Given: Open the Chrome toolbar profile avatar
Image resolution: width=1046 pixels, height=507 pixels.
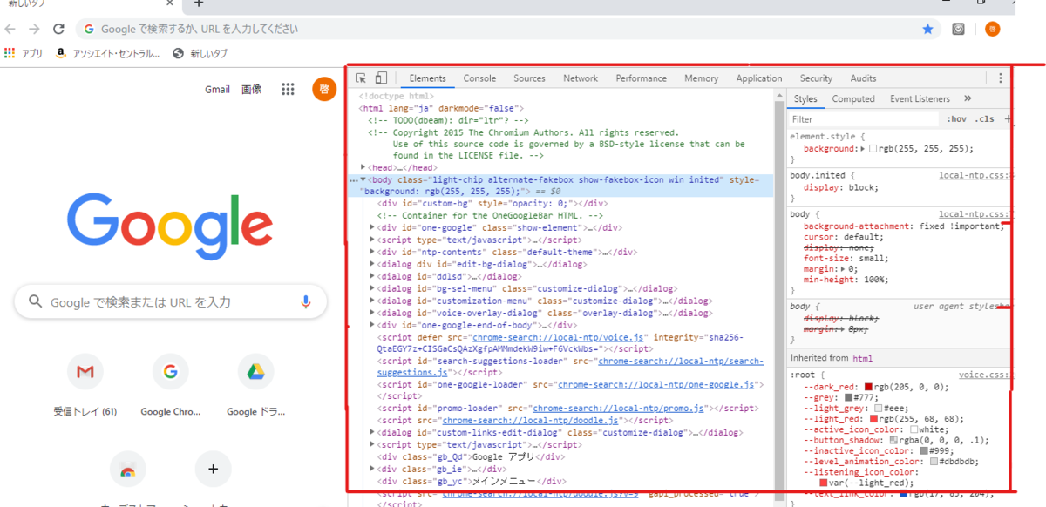Looking at the screenshot, I should pyautogui.click(x=993, y=29).
